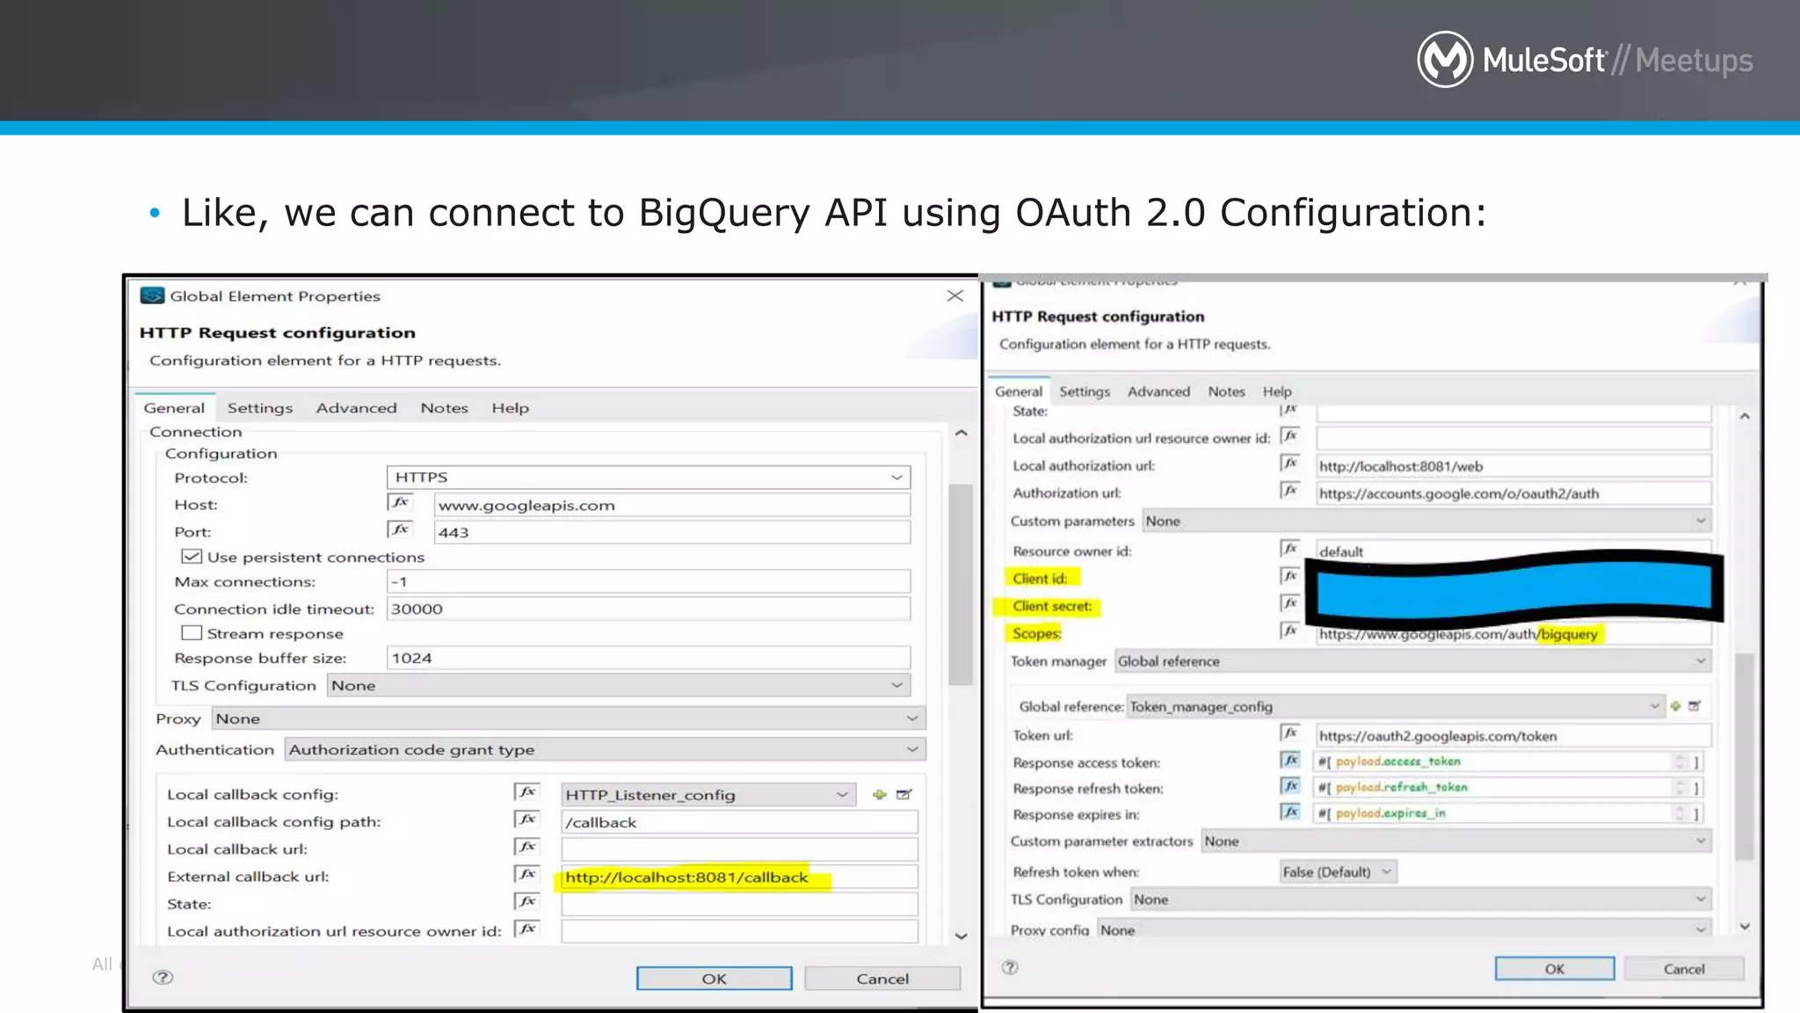
Task: Toggle fx for Local authorization url resource owner id, right dialog
Action: 1290,436
